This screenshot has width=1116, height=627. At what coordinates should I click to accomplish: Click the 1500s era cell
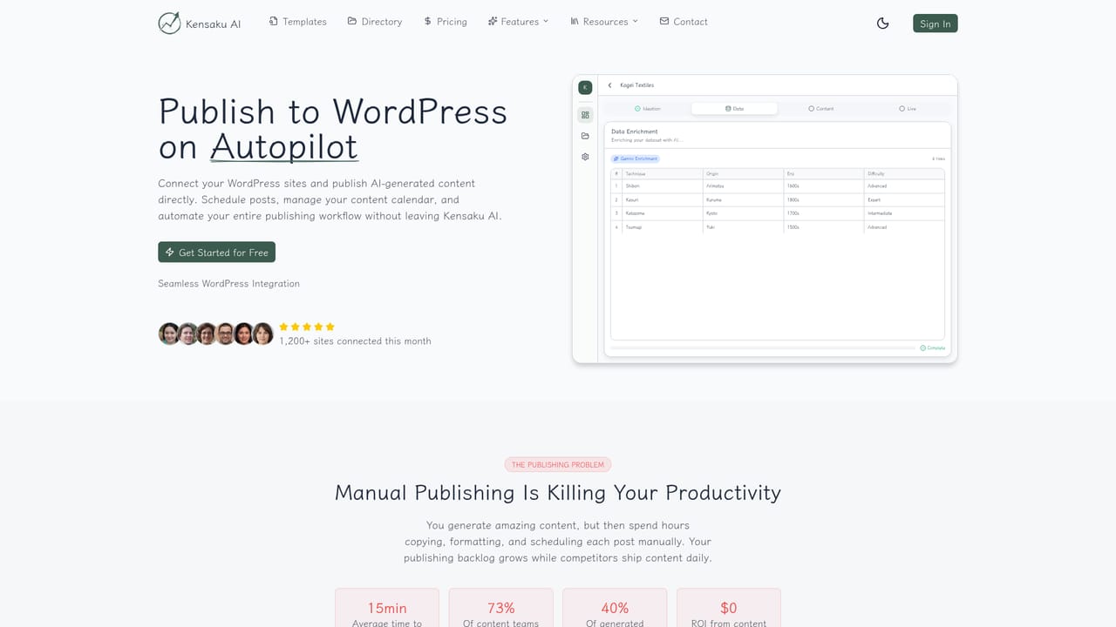(x=824, y=227)
